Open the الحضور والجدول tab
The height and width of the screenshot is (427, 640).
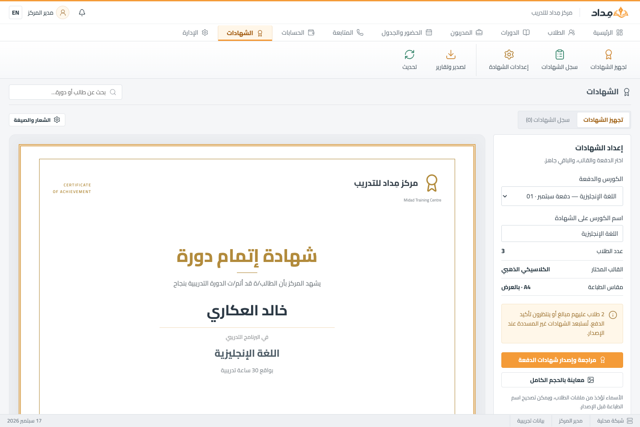point(407,32)
